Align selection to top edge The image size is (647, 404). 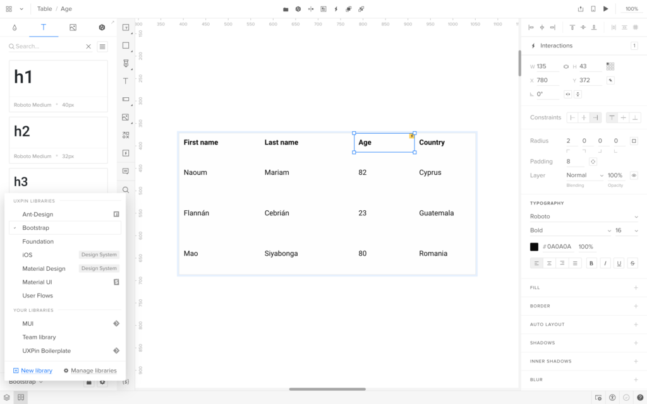pos(572,27)
